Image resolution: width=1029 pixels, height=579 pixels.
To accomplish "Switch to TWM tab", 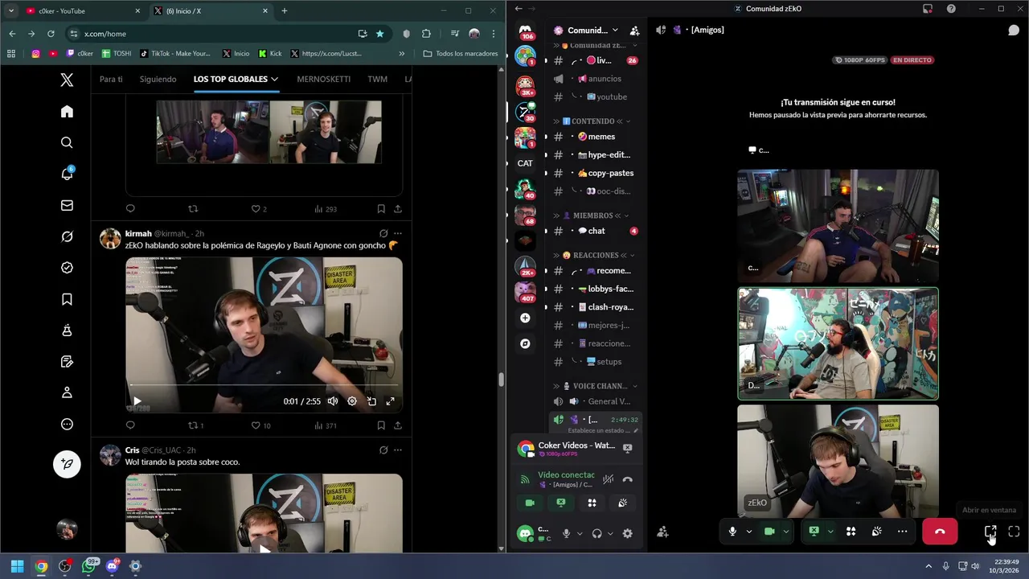I will tap(377, 79).
